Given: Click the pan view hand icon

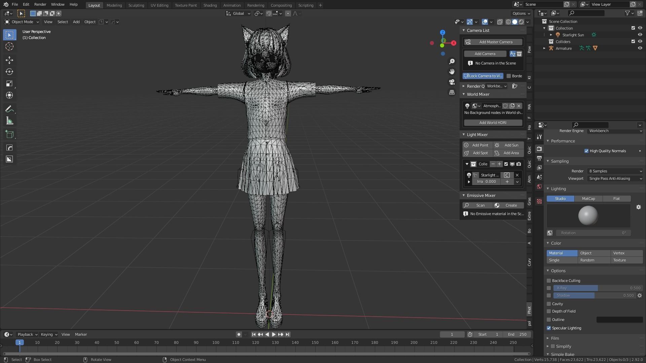Looking at the screenshot, I should [x=452, y=72].
